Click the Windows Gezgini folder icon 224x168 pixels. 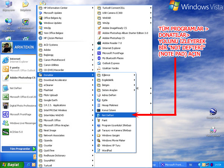pos(99,135)
